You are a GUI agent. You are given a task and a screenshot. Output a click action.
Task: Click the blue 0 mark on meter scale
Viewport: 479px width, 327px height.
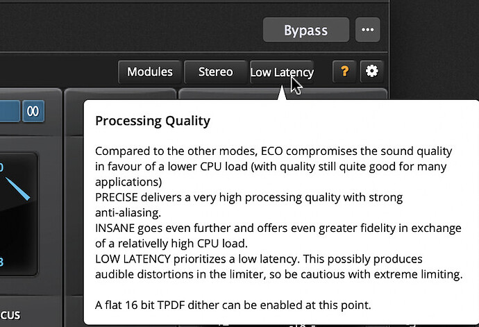[x=1, y=167]
